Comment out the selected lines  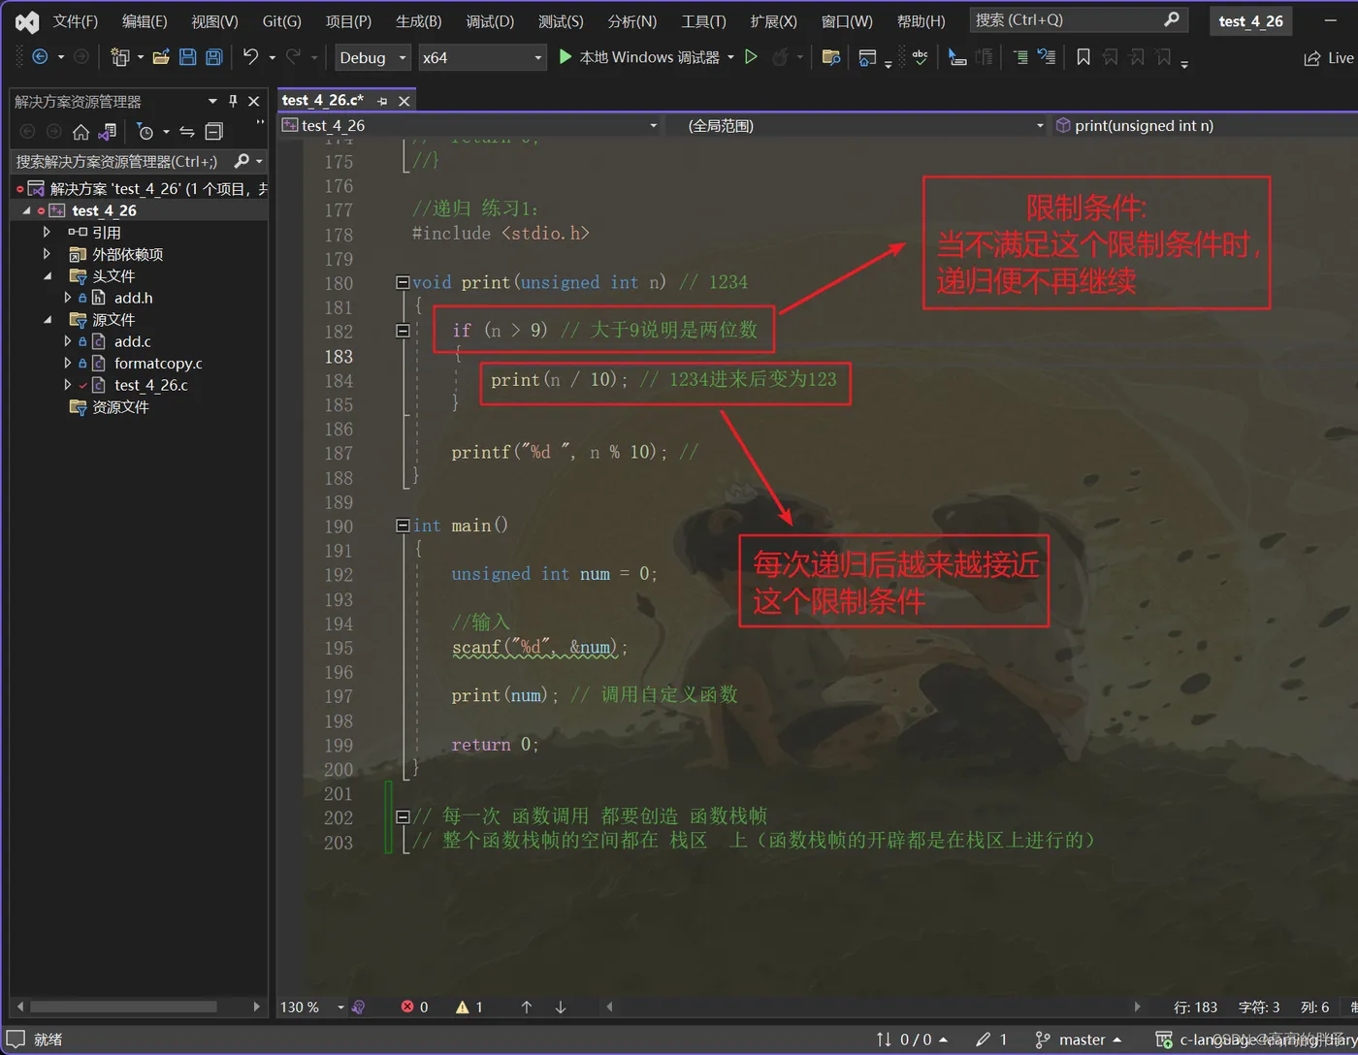(x=1020, y=57)
